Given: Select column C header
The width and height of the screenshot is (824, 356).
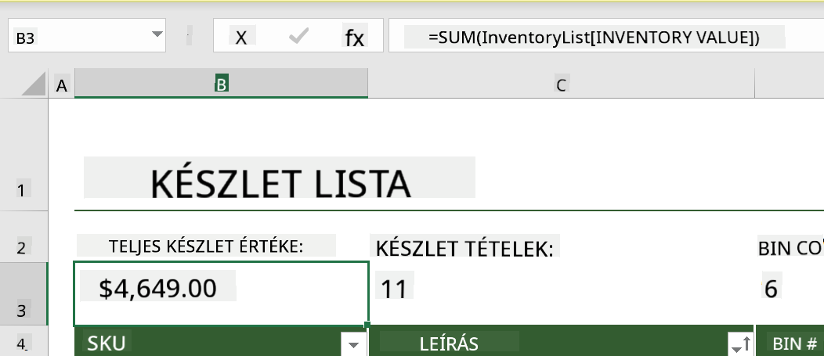Looking at the screenshot, I should click(x=562, y=85).
